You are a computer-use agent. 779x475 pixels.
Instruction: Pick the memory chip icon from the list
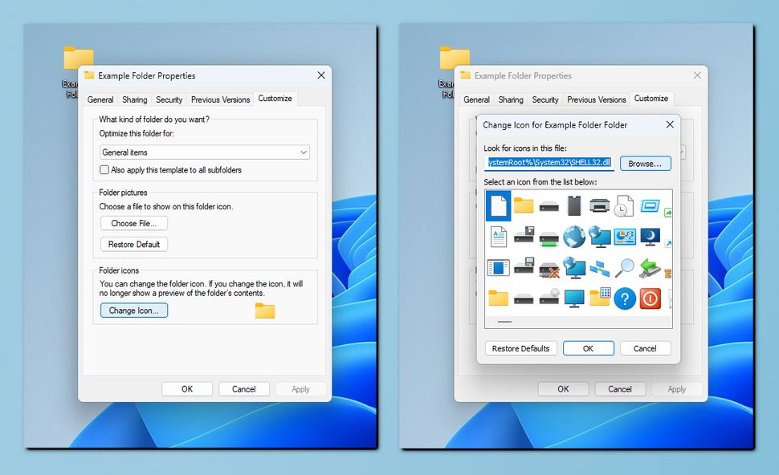[x=574, y=205]
